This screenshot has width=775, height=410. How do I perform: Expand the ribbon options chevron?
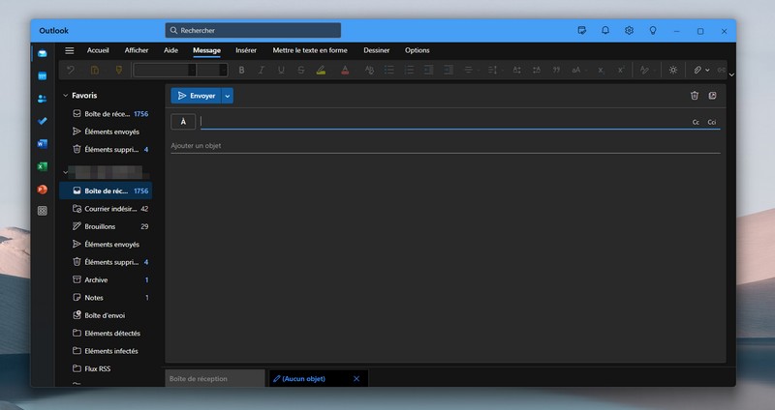731,74
